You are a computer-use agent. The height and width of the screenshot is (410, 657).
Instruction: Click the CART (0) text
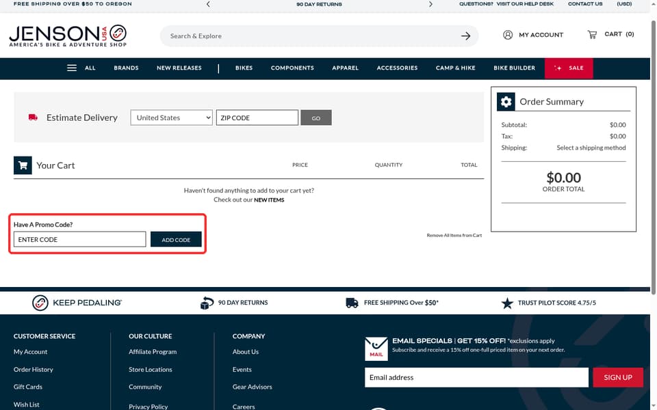pos(619,34)
